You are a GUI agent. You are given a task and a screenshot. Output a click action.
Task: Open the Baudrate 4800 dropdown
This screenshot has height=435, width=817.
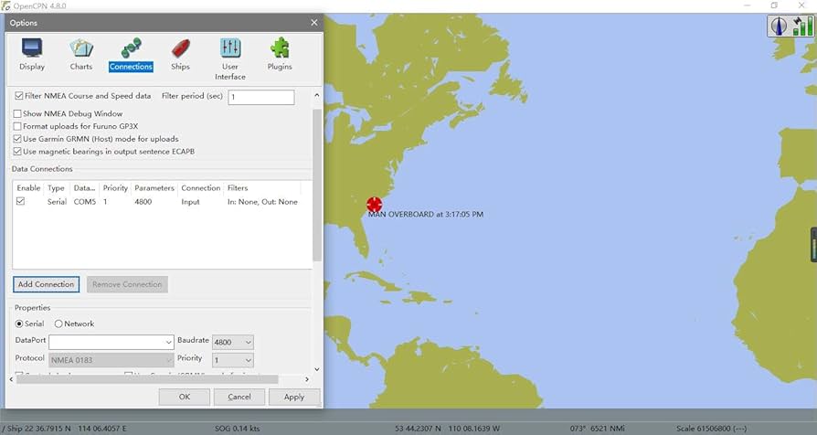click(233, 342)
